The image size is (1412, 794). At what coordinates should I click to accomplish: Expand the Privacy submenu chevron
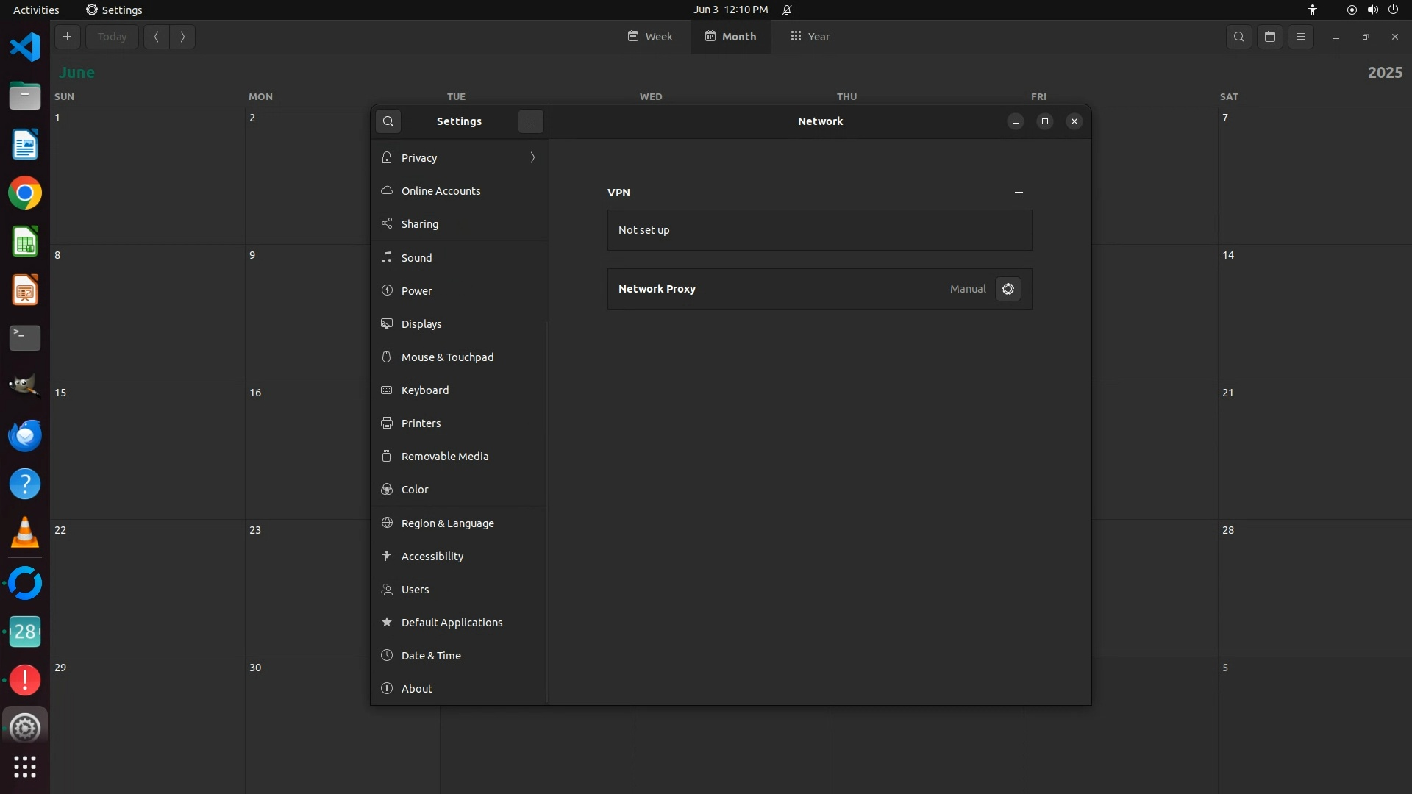point(532,158)
